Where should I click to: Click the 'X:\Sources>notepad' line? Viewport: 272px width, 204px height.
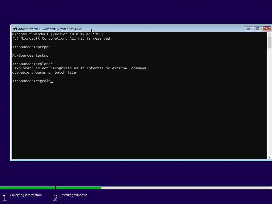pyautogui.click(x=31, y=47)
